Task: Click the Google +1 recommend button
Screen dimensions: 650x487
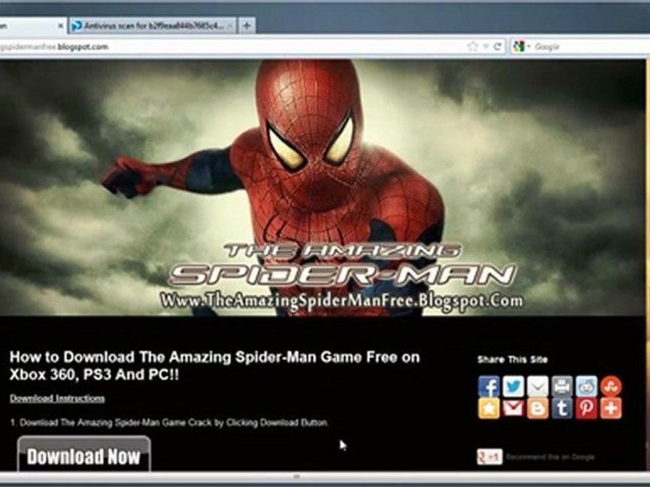Action: [x=490, y=457]
